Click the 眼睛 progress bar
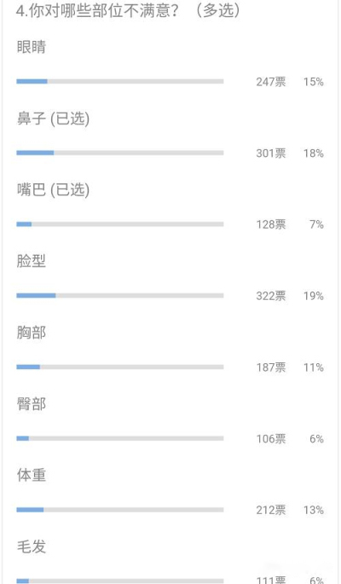The height and width of the screenshot is (584, 341). [x=120, y=81]
